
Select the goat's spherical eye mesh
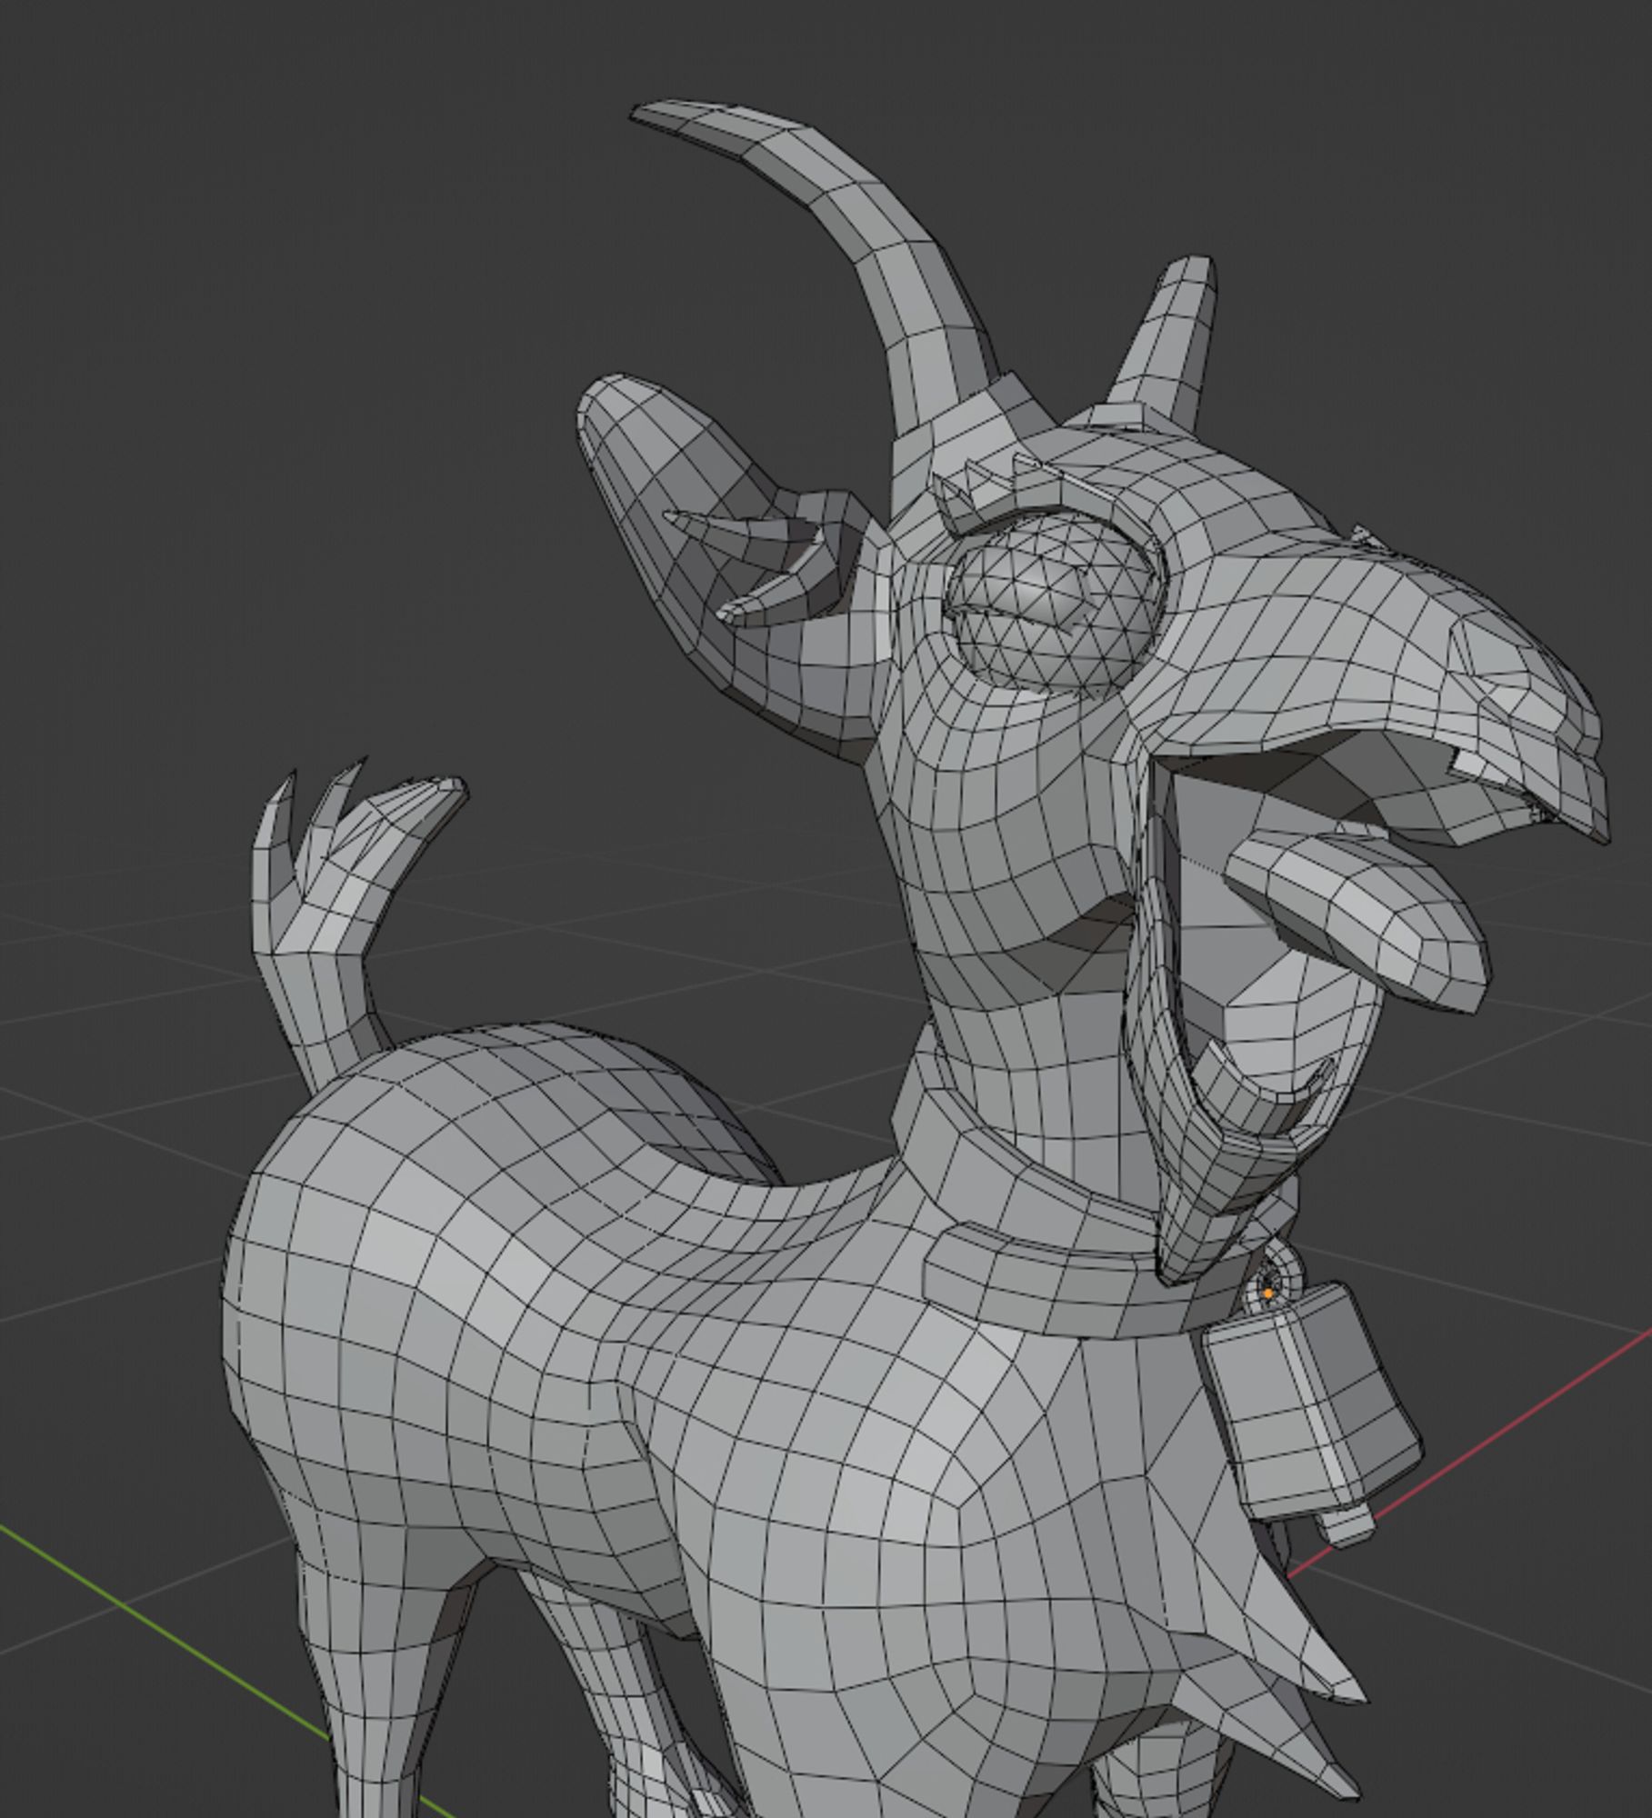(1055, 605)
